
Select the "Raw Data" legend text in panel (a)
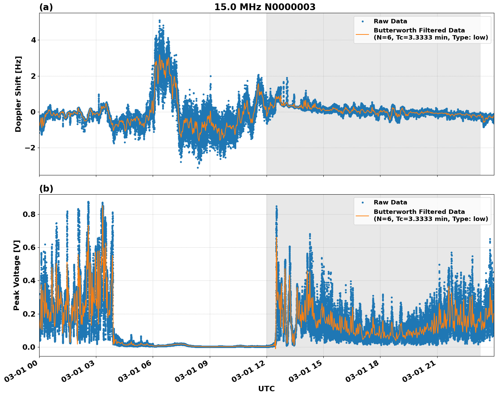(x=390, y=22)
